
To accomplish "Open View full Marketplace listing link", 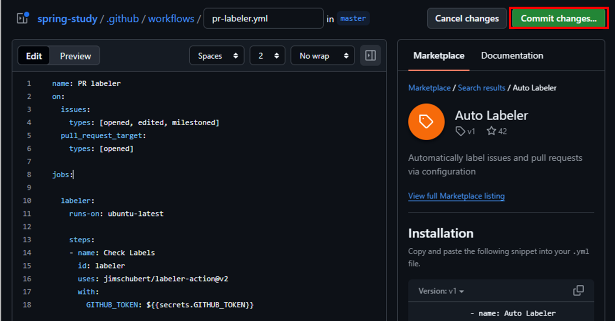I will coord(456,196).
